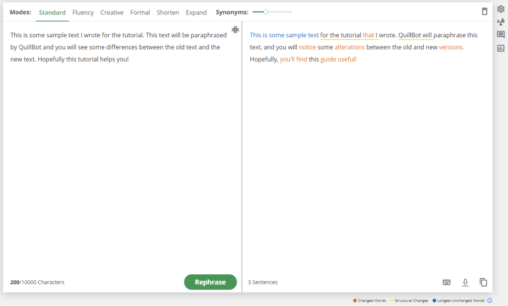The image size is (508, 306).
Task: Clear text using the trash icon
Action: [x=484, y=11]
